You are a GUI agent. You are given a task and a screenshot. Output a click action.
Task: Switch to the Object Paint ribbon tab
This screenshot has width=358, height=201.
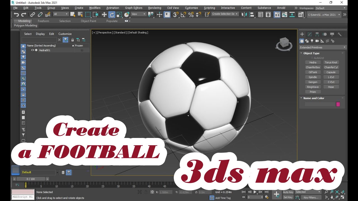pos(88,21)
